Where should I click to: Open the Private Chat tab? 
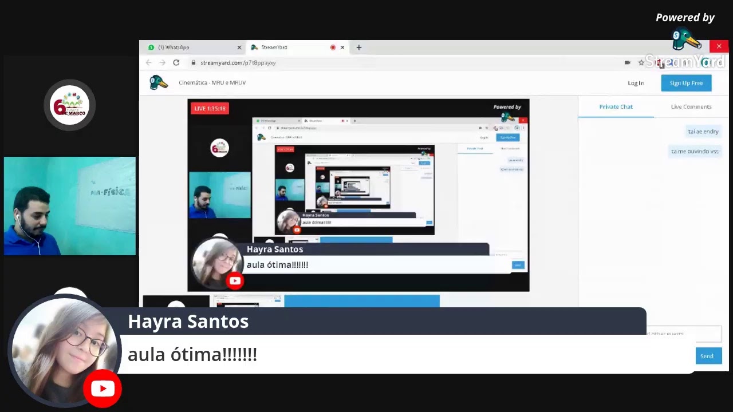[x=616, y=107]
